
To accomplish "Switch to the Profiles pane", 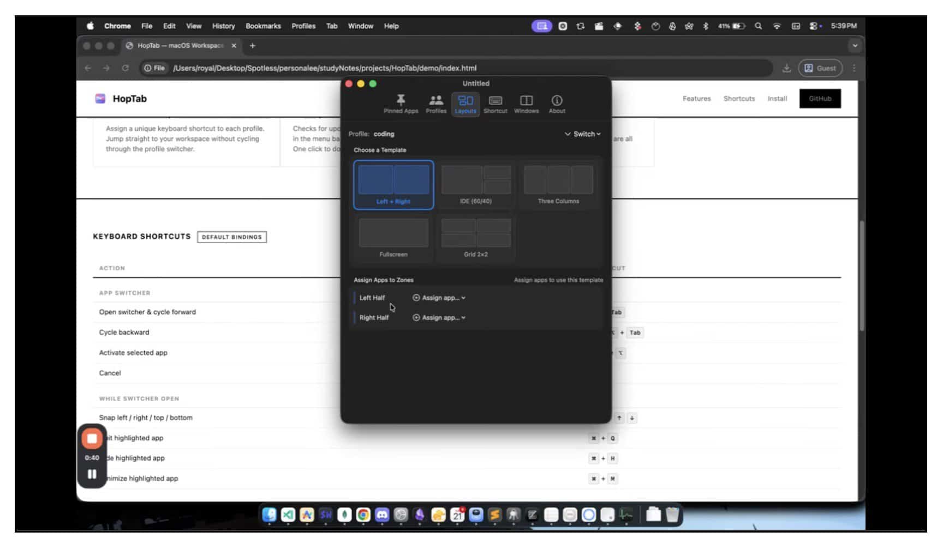I will coord(435,104).
